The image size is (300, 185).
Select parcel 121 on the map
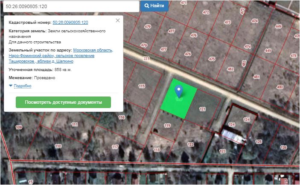(202, 110)
